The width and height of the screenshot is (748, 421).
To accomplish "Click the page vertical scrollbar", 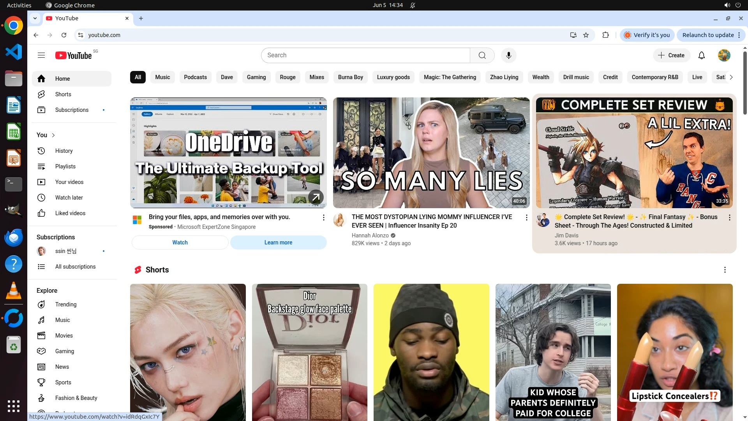I will tap(744, 82).
